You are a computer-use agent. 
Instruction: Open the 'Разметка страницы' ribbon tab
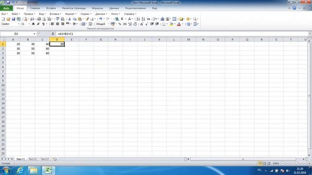click(x=74, y=8)
